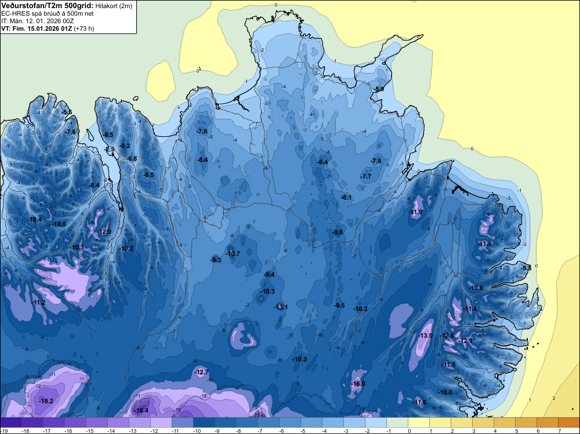Screen dimensions: 580x434
Task: Select legend swatch between -15 and -14
Action: (x=97, y=422)
